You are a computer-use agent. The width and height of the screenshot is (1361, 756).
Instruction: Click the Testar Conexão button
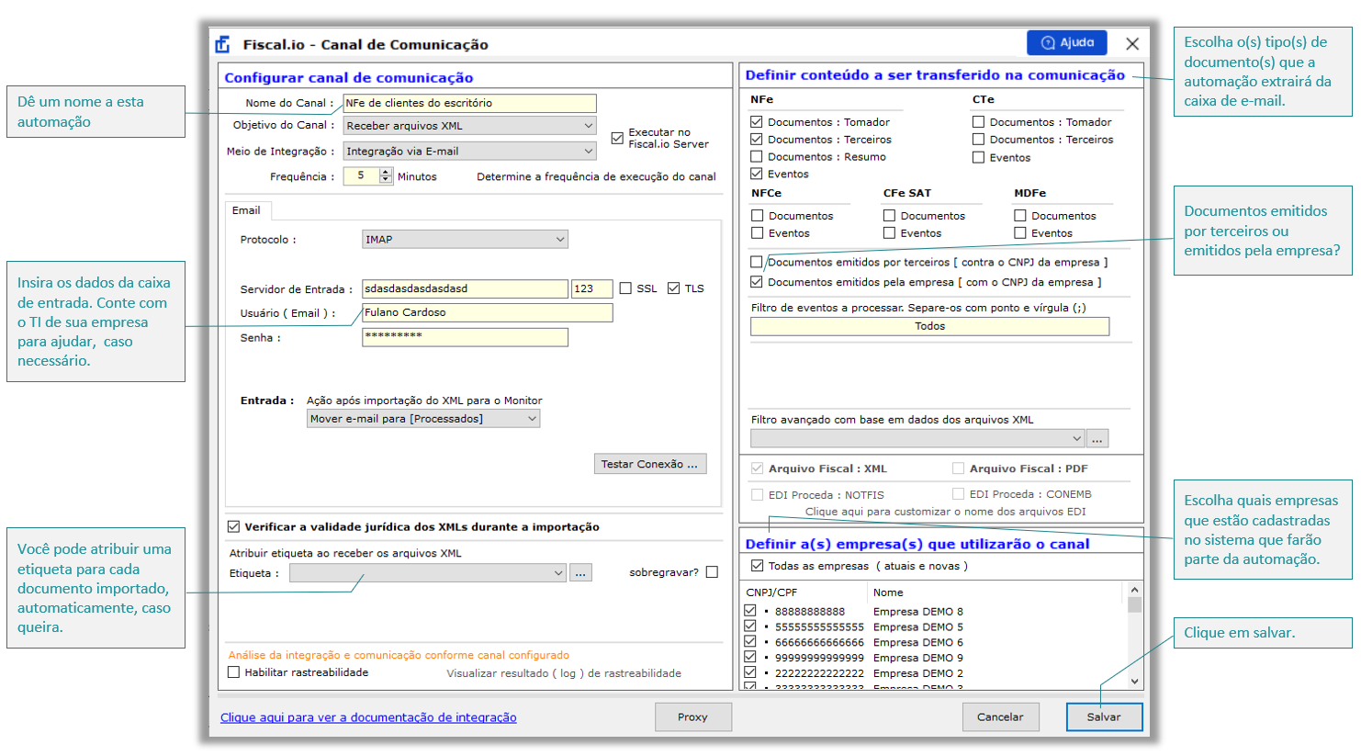tap(649, 464)
